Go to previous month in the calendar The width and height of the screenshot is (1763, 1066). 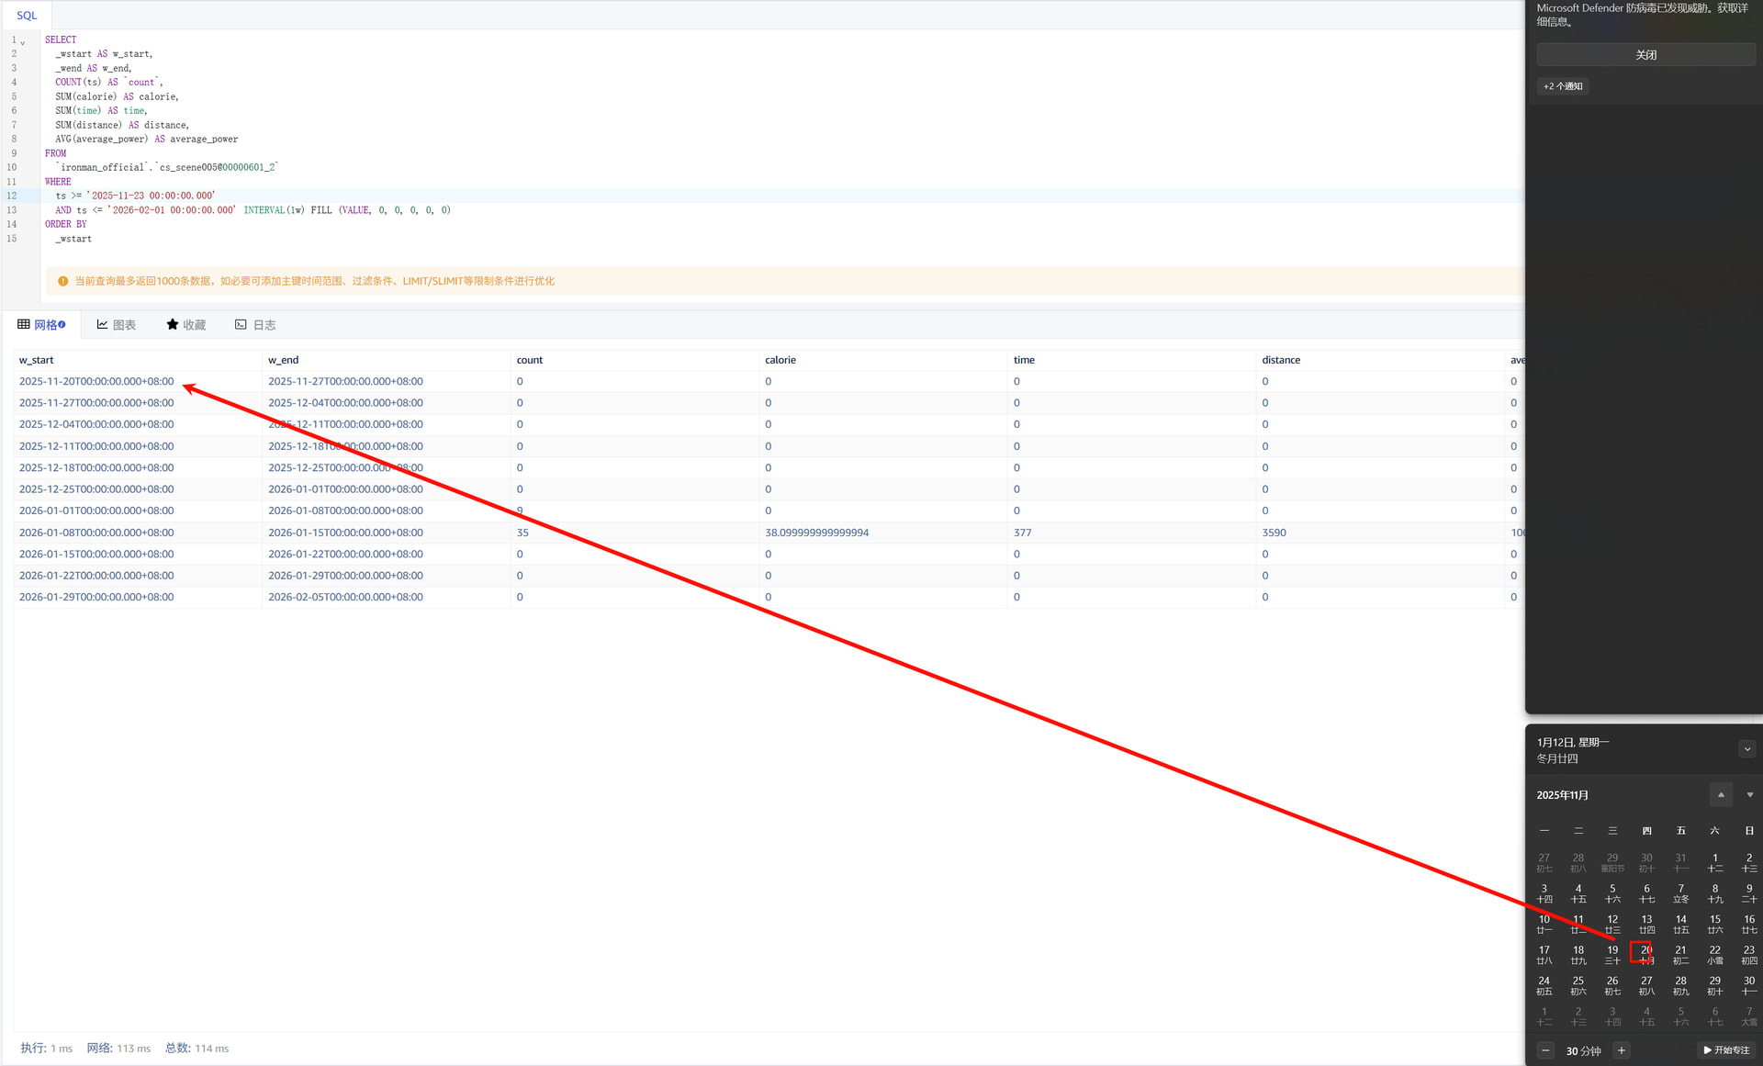(1721, 795)
